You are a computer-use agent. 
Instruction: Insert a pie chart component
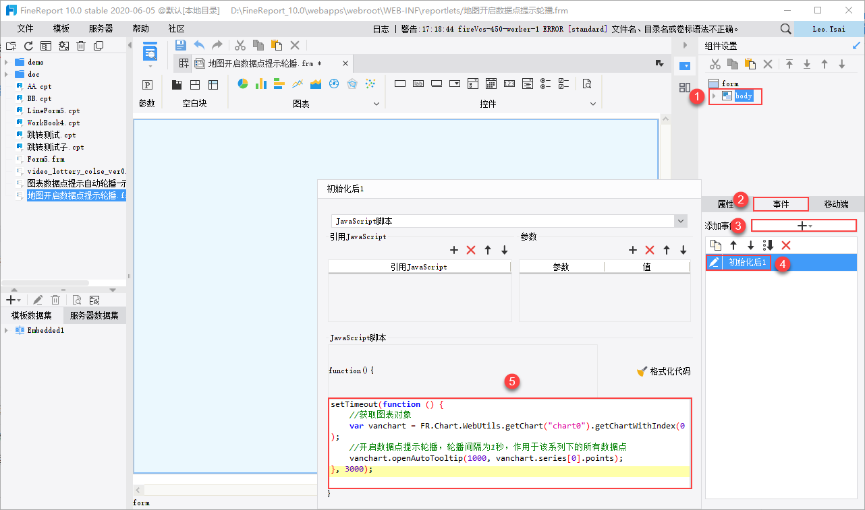(243, 84)
